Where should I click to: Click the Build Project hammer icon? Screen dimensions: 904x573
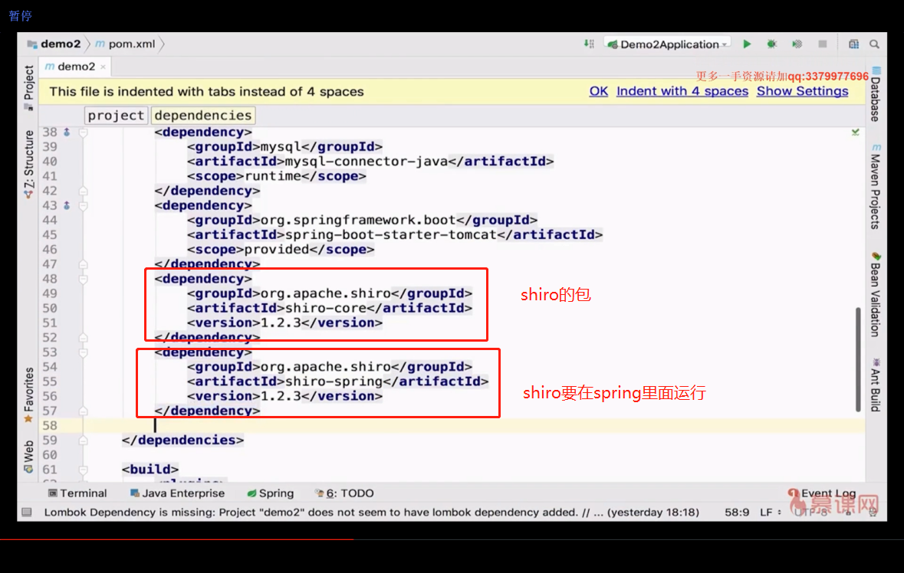(x=589, y=44)
